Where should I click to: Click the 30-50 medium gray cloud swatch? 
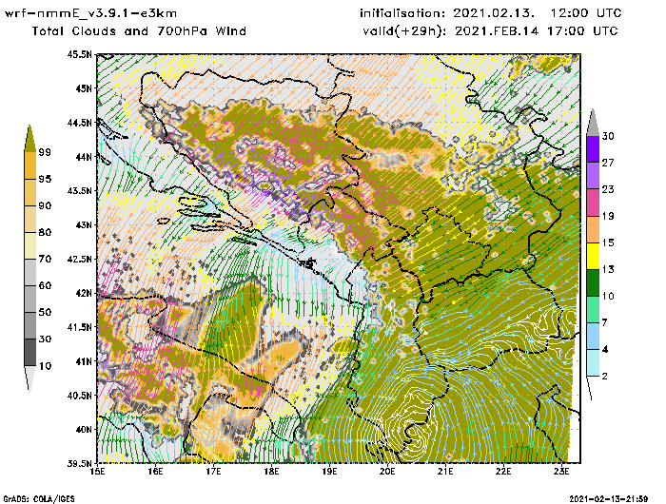coord(30,325)
